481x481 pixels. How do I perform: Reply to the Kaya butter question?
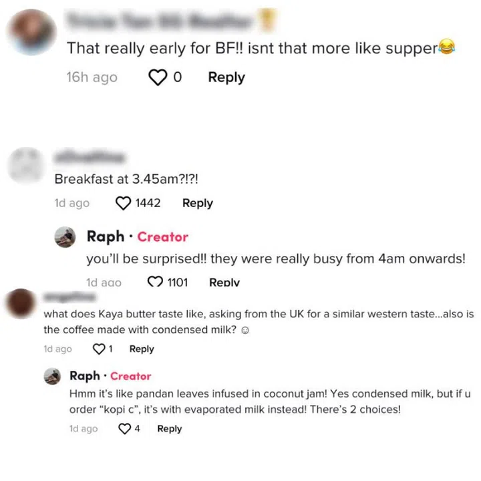coord(142,349)
